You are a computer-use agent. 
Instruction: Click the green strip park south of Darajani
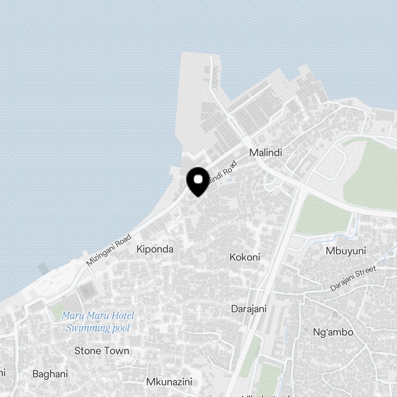tap(251, 357)
